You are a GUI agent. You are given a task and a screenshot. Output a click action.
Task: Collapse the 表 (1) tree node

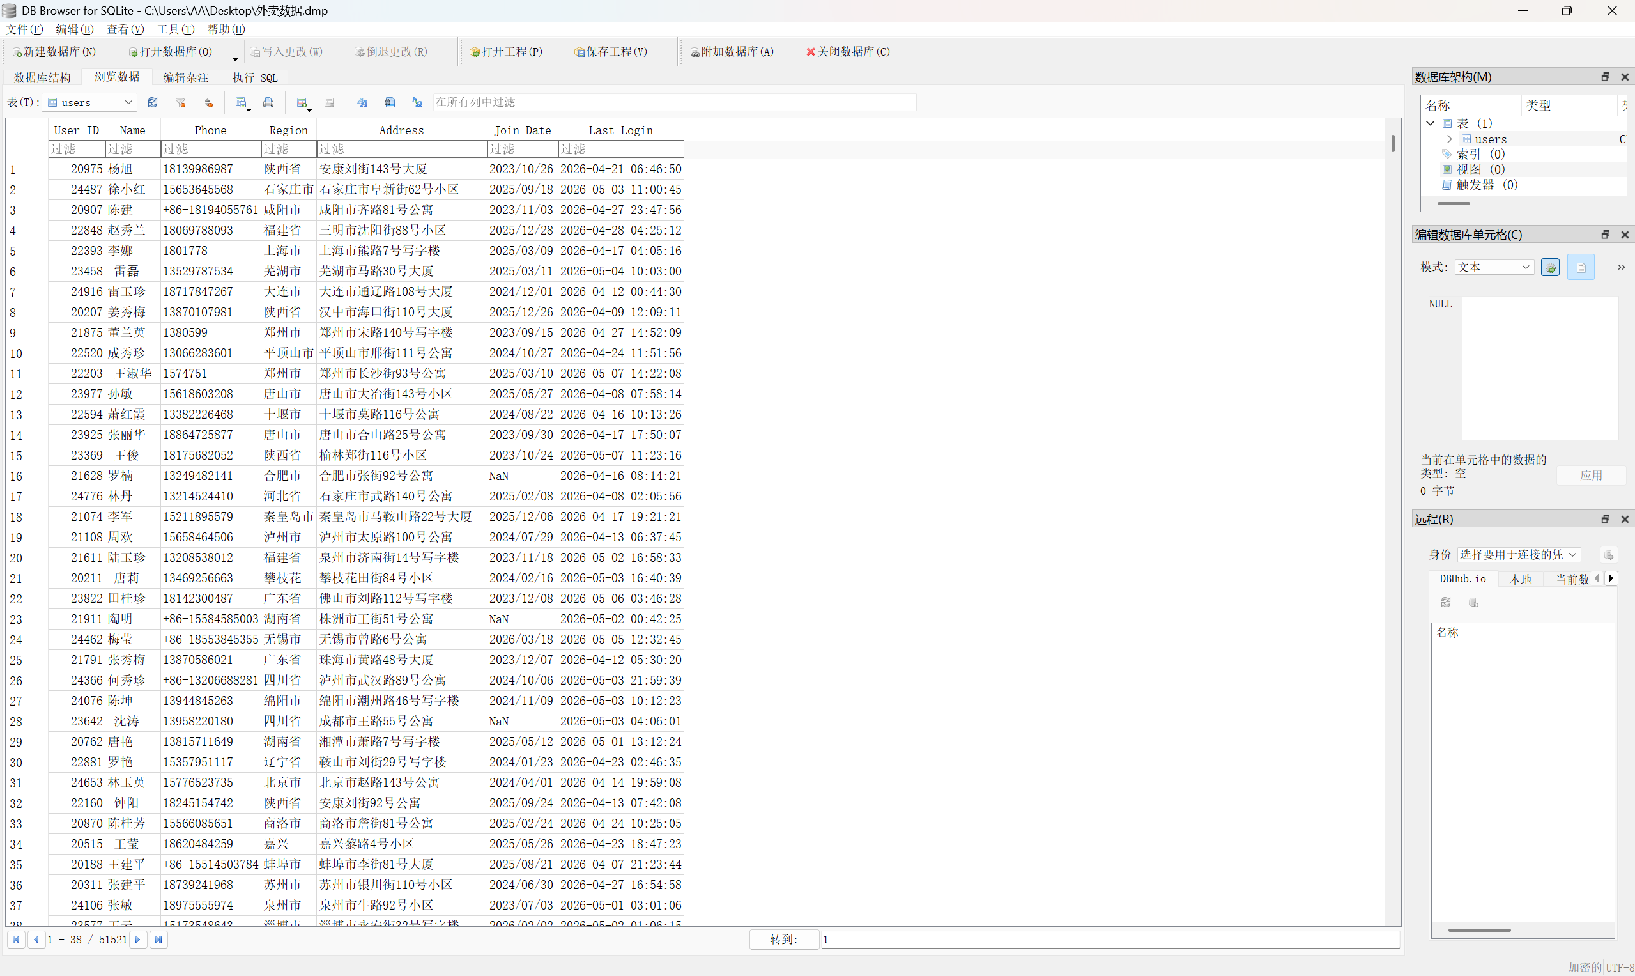pos(1430,123)
